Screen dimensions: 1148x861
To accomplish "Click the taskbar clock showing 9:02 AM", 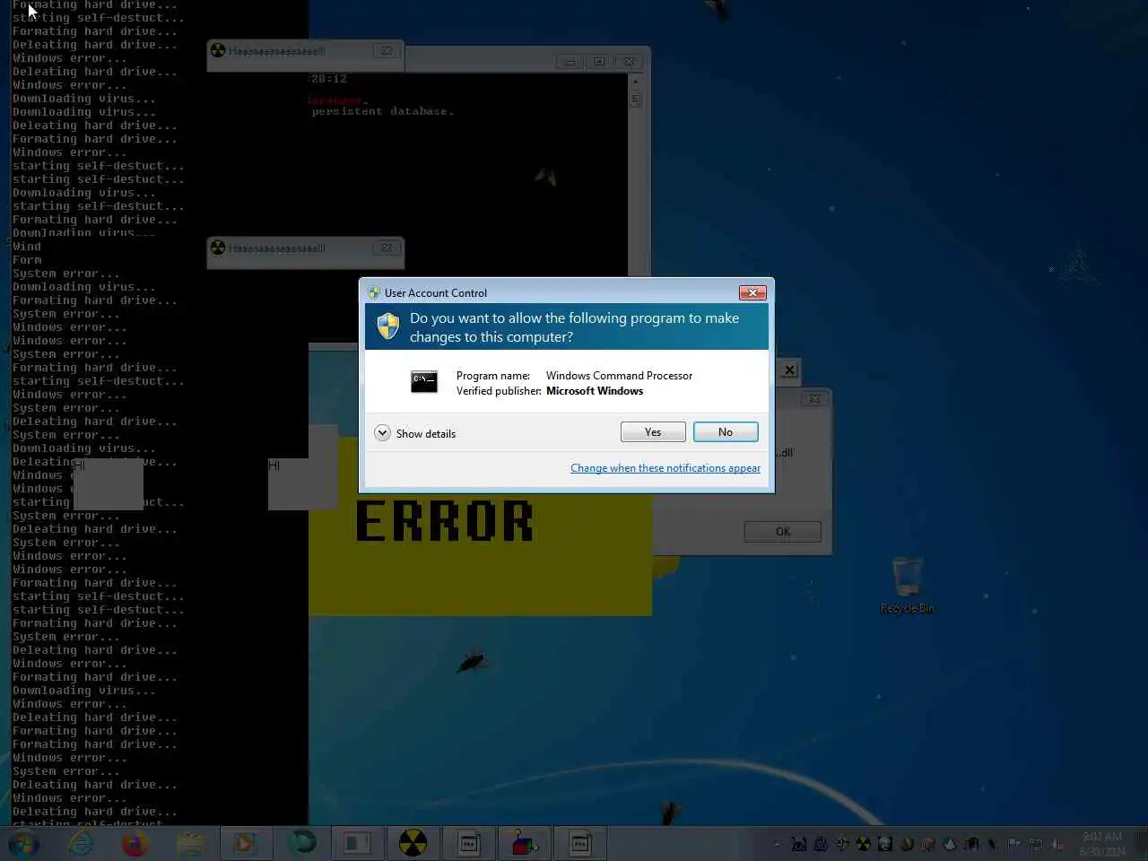I will click(x=1102, y=844).
